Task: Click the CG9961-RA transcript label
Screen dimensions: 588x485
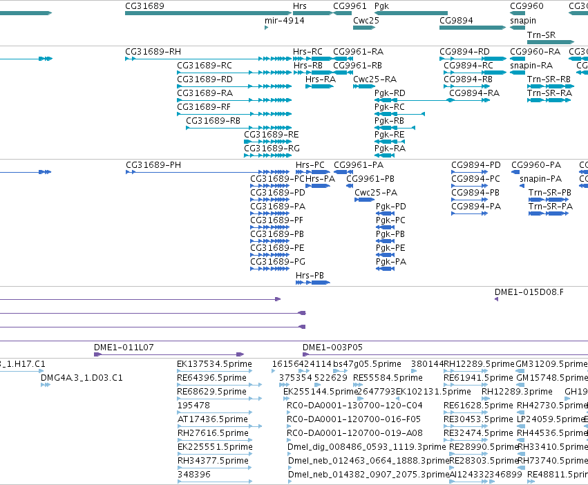Action: click(358, 52)
